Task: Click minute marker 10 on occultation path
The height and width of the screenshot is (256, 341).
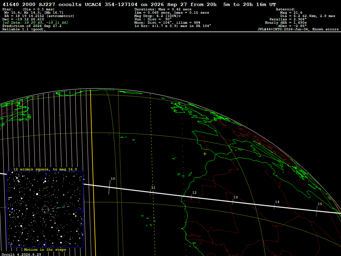Action: coord(113,179)
